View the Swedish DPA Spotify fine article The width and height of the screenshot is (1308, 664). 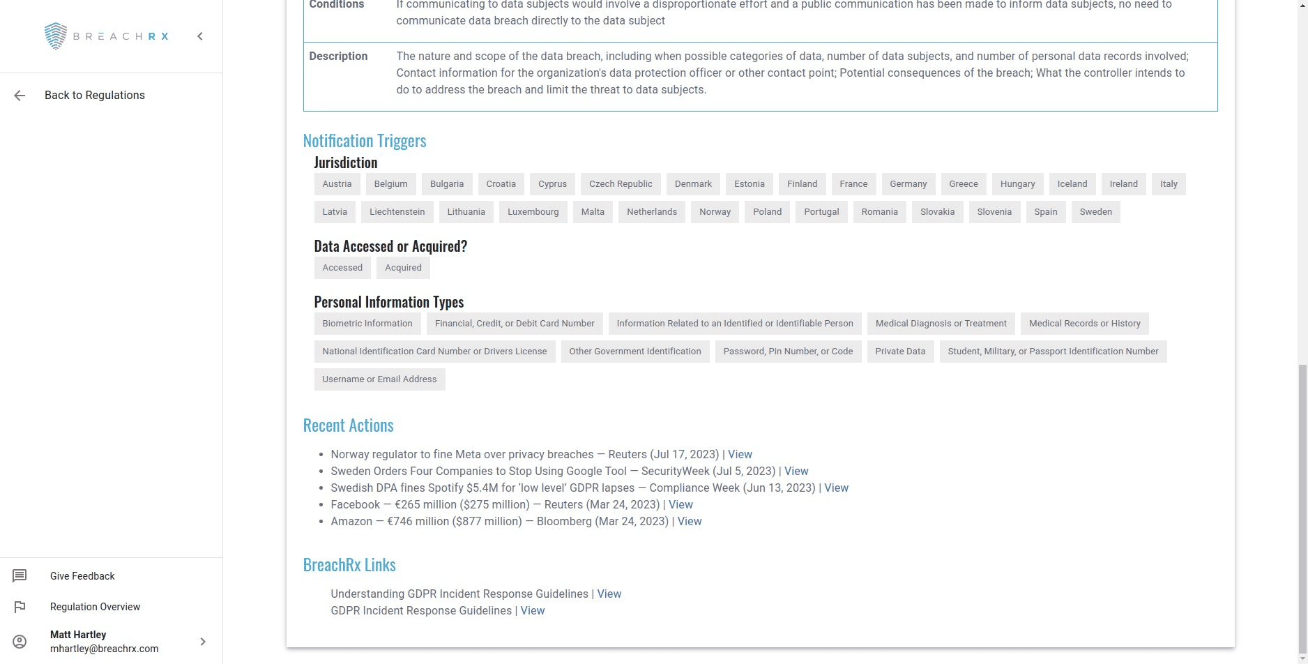pos(836,488)
